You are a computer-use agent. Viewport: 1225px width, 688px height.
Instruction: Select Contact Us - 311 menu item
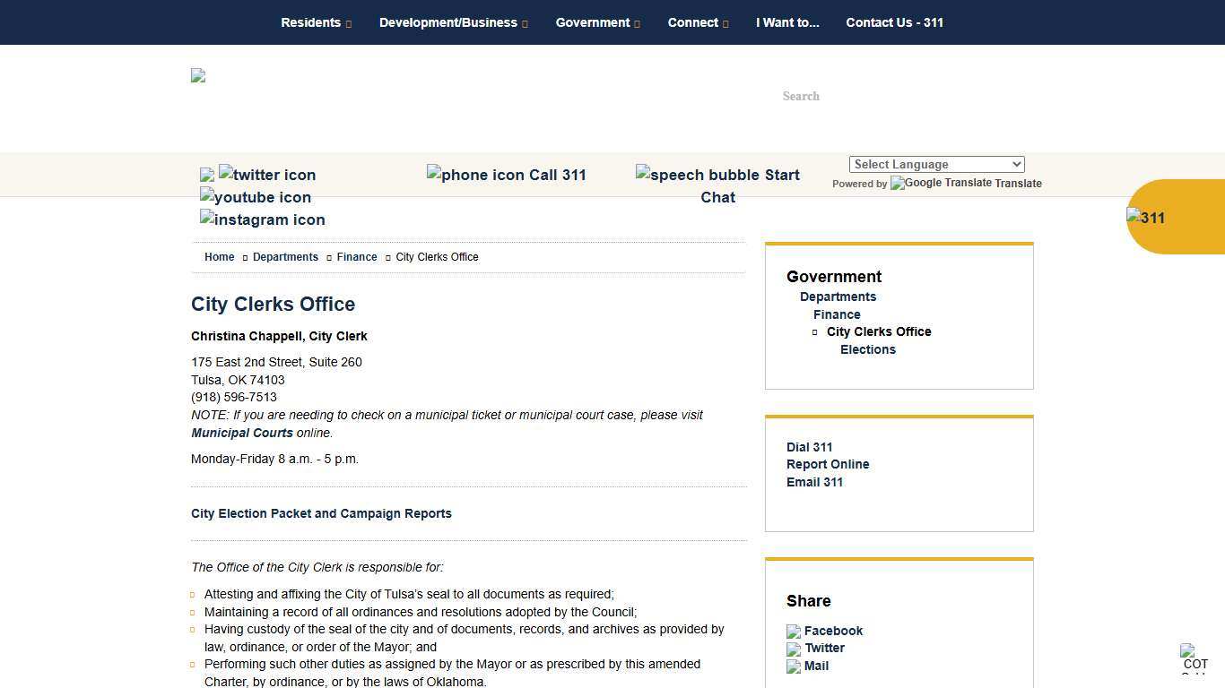894,22
